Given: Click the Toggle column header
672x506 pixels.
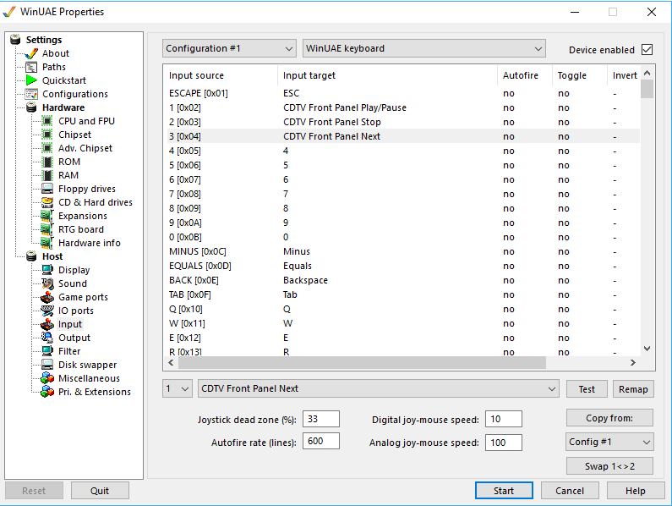Looking at the screenshot, I should (579, 75).
